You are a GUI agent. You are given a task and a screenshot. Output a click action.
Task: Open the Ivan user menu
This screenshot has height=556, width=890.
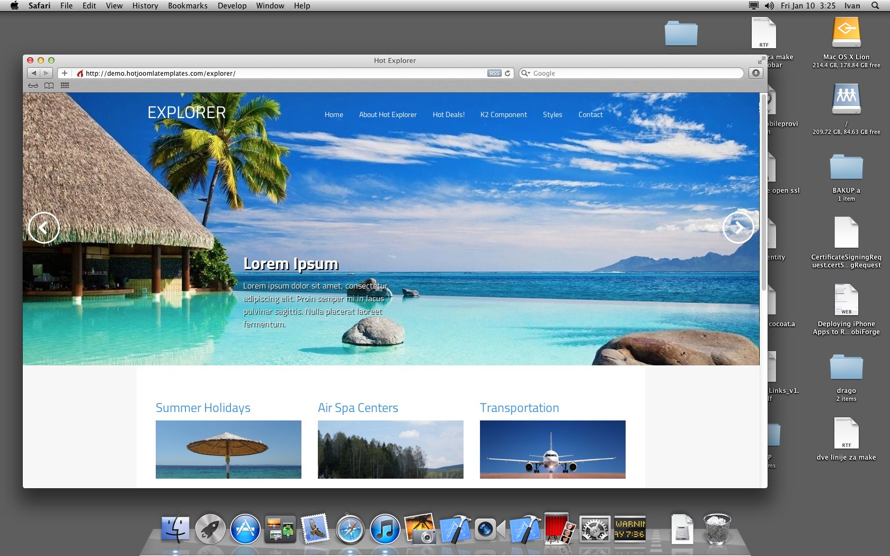click(x=852, y=5)
